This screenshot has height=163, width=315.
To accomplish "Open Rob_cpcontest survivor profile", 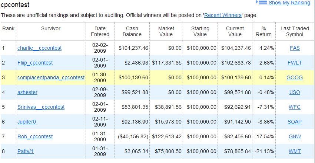I will tap(35, 136).
